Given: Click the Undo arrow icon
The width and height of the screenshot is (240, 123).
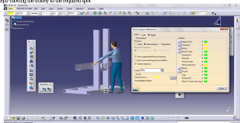Looking at the screenshot, I should click(43, 118).
